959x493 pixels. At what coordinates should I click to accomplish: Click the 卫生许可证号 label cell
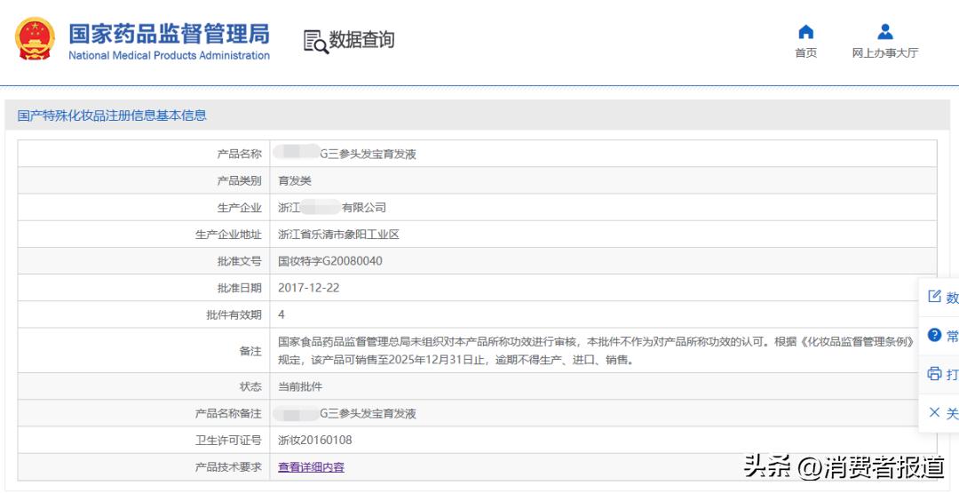pos(144,441)
